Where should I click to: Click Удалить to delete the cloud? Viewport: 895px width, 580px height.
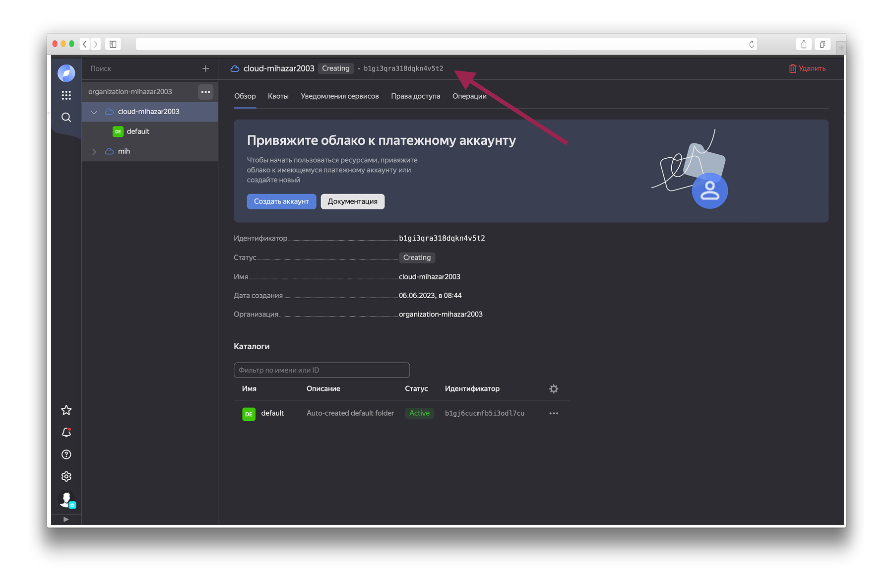pos(807,68)
